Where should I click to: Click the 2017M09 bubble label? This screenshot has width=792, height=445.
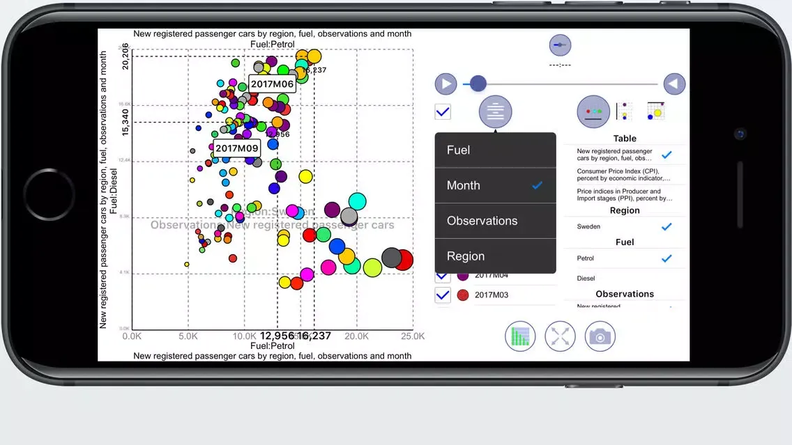point(237,148)
